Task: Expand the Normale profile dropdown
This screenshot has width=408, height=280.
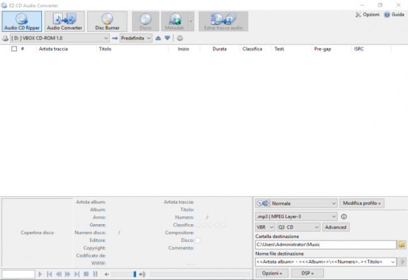Action: point(296,204)
